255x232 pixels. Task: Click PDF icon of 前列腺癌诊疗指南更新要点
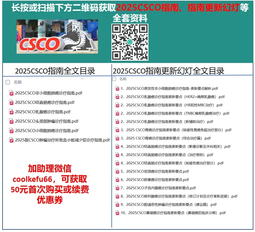(x=117, y=196)
